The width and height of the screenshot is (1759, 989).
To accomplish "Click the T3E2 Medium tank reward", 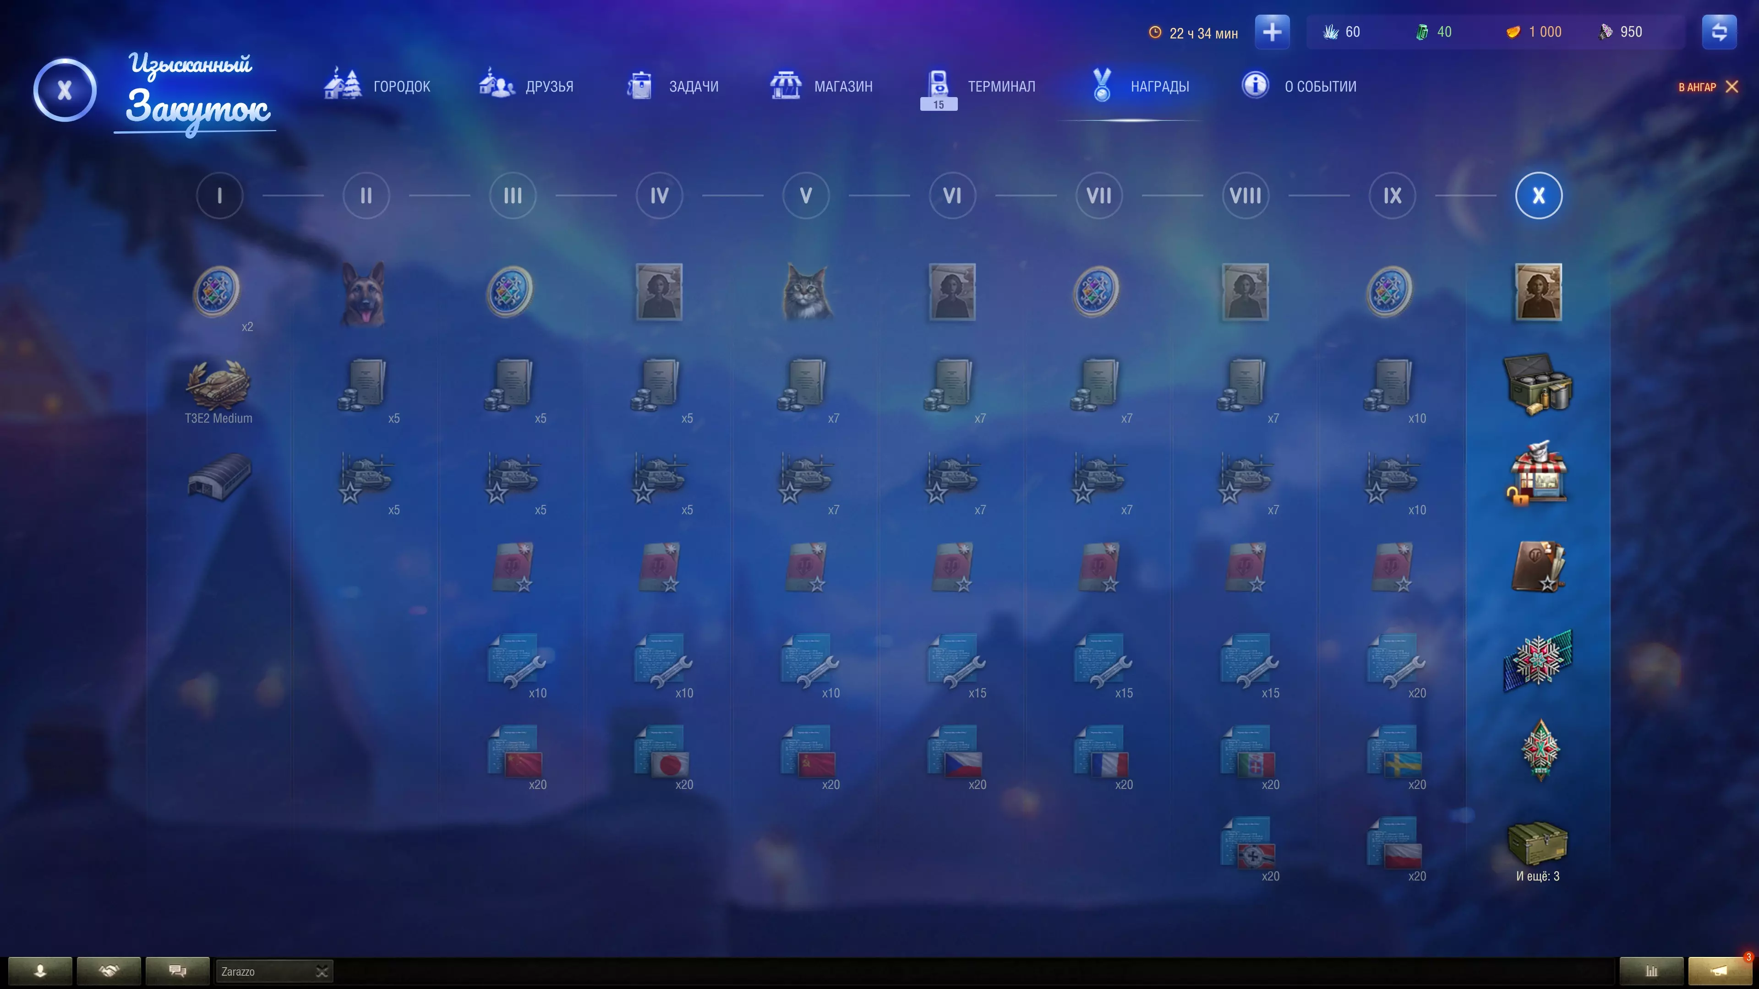I will [x=219, y=386].
